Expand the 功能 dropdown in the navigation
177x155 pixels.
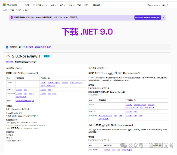click(53, 5)
